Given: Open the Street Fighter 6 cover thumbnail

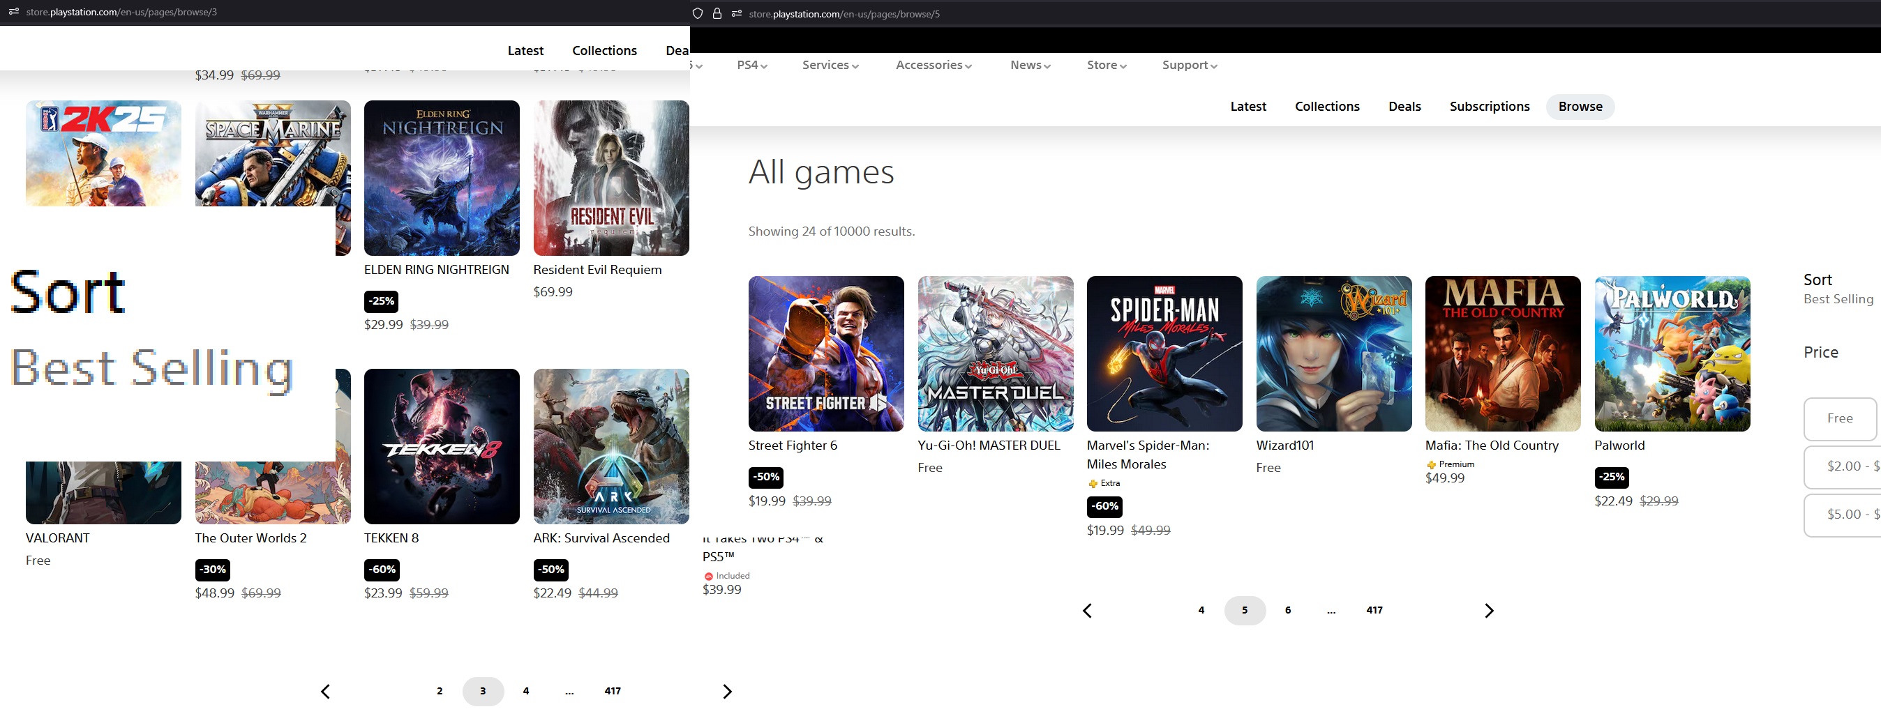Looking at the screenshot, I should (826, 353).
